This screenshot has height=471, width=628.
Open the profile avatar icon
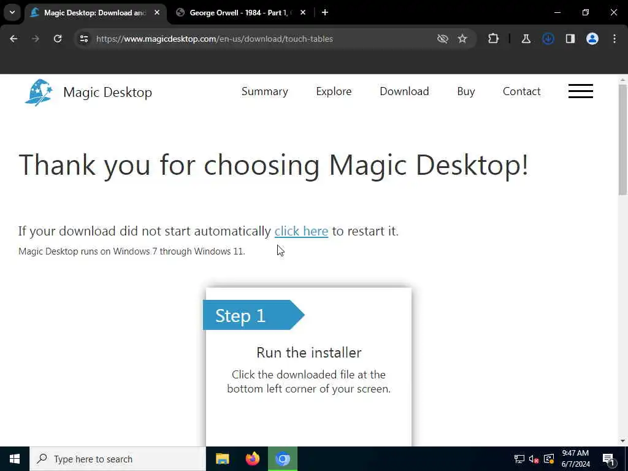(592, 39)
